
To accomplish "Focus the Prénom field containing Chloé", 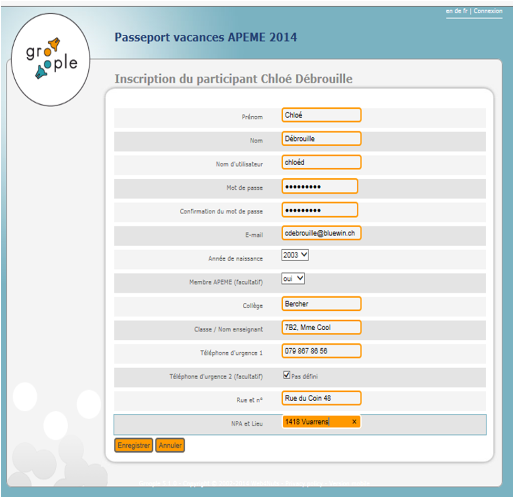I will pos(321,115).
